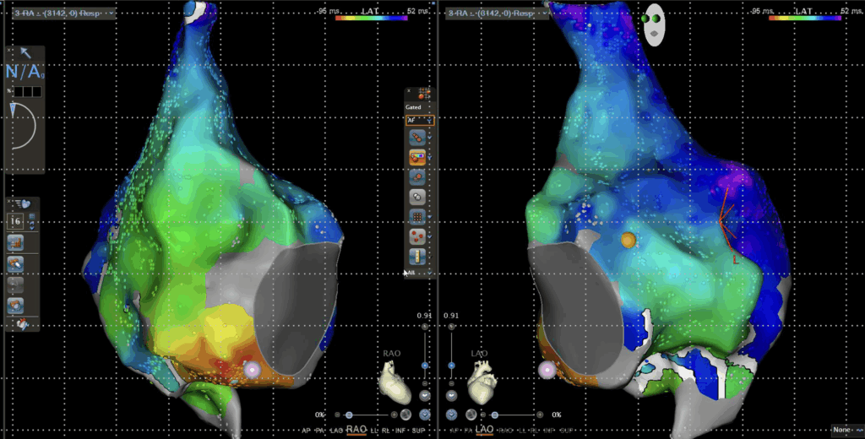Viewport: 865px width, 439px height.
Task: Click the catheter points icon below AF
Action: click(418, 137)
